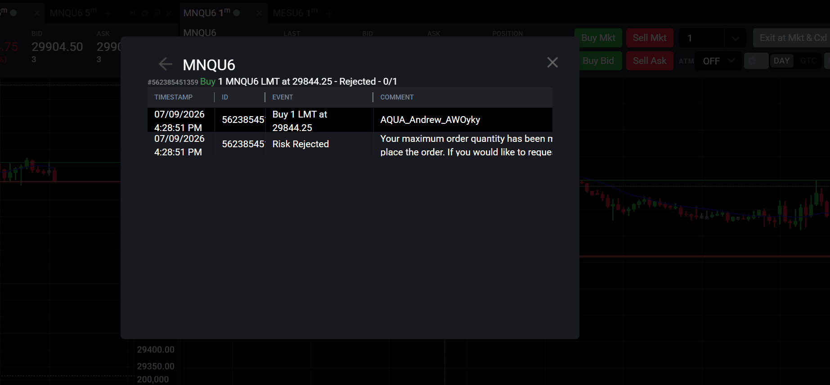The width and height of the screenshot is (830, 385).
Task: Open the ATM strategy settings gear
Action: pyautogui.click(x=756, y=61)
